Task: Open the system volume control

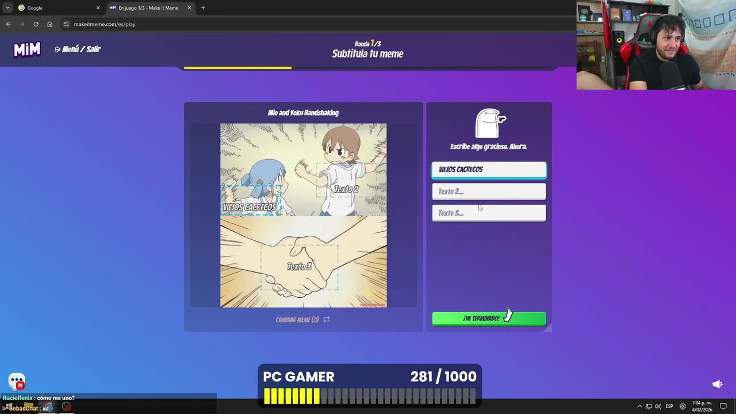Action: [x=658, y=407]
